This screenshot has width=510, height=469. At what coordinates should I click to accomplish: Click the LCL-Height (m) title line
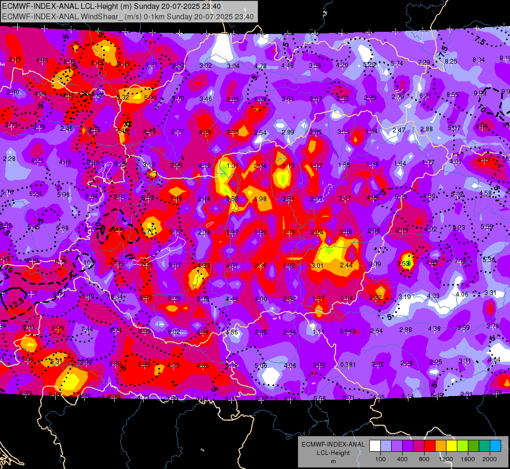111,6
